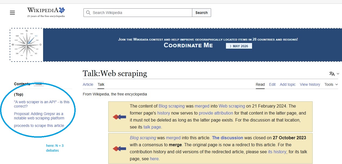342x164 pixels.
Task: Open the Blog scraping link in first notice
Action: click(x=172, y=106)
